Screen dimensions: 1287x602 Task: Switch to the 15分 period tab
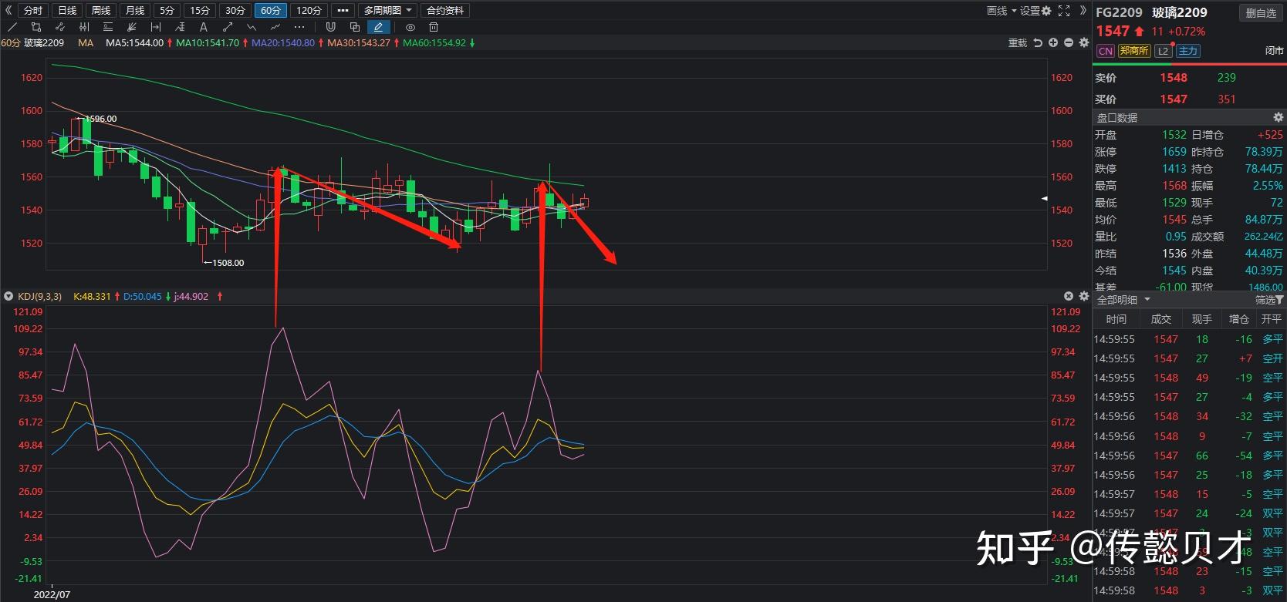tap(200, 11)
